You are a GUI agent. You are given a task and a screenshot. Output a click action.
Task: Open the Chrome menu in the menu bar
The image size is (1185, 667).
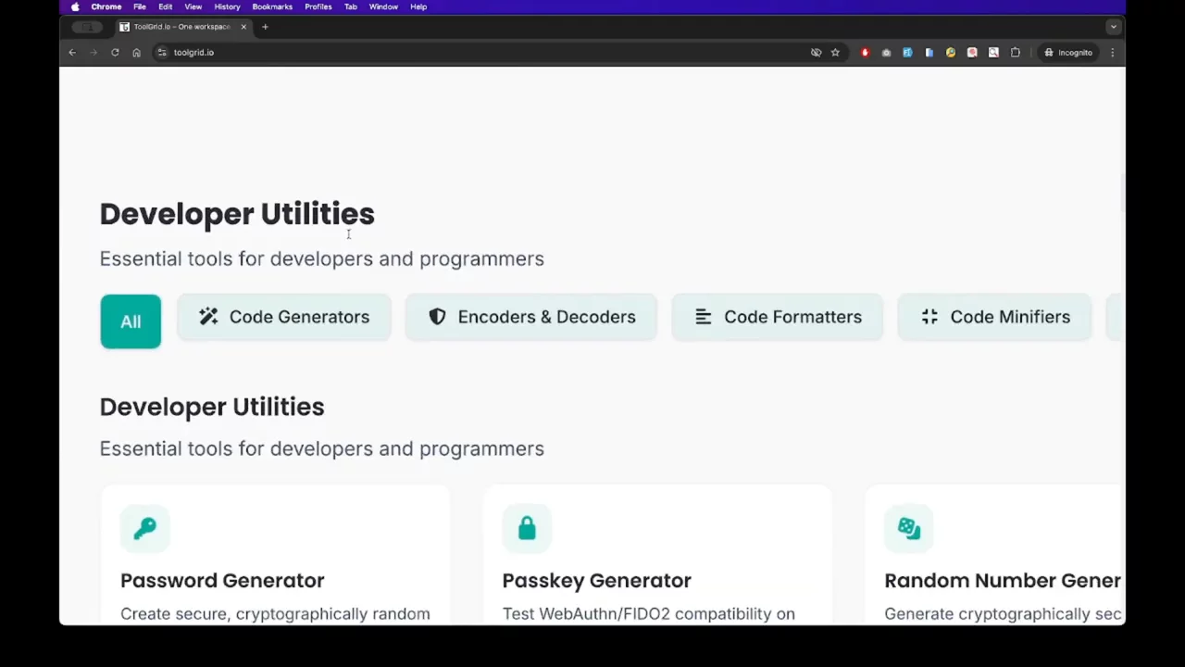coord(106,6)
